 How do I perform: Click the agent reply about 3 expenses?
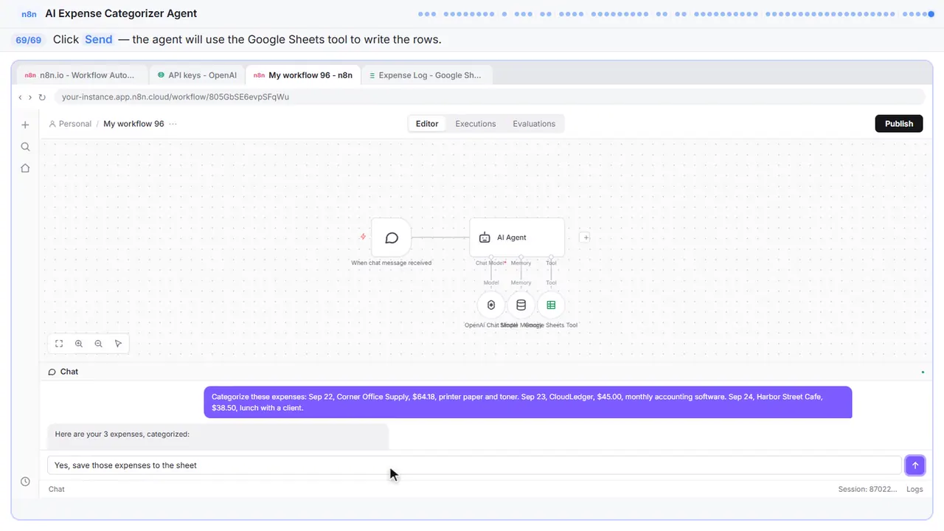(218, 436)
